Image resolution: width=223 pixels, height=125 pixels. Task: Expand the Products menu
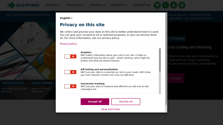[75, 5]
